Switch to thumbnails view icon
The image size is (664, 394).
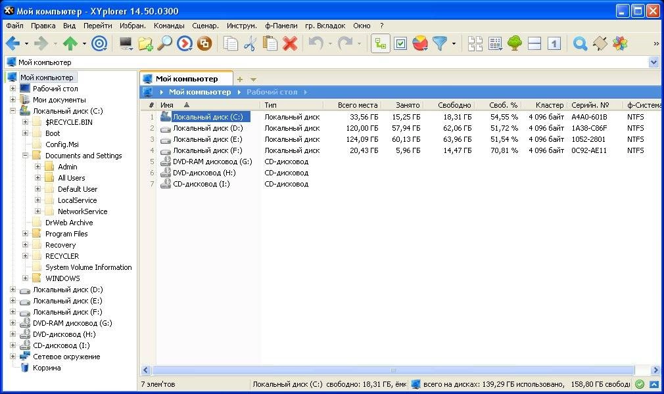pyautogui.click(x=475, y=43)
